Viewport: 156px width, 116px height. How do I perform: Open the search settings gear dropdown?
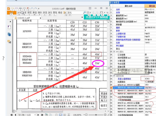click(x=89, y=13)
